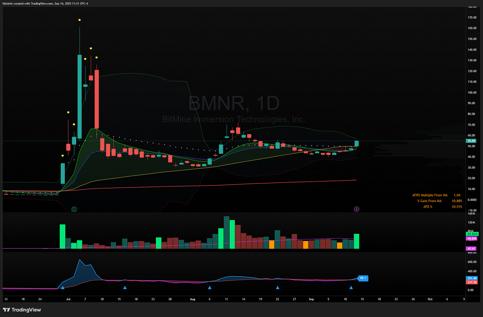Click the first blue triangle left of Jul
Screen dimensions: 483x317
(63, 288)
